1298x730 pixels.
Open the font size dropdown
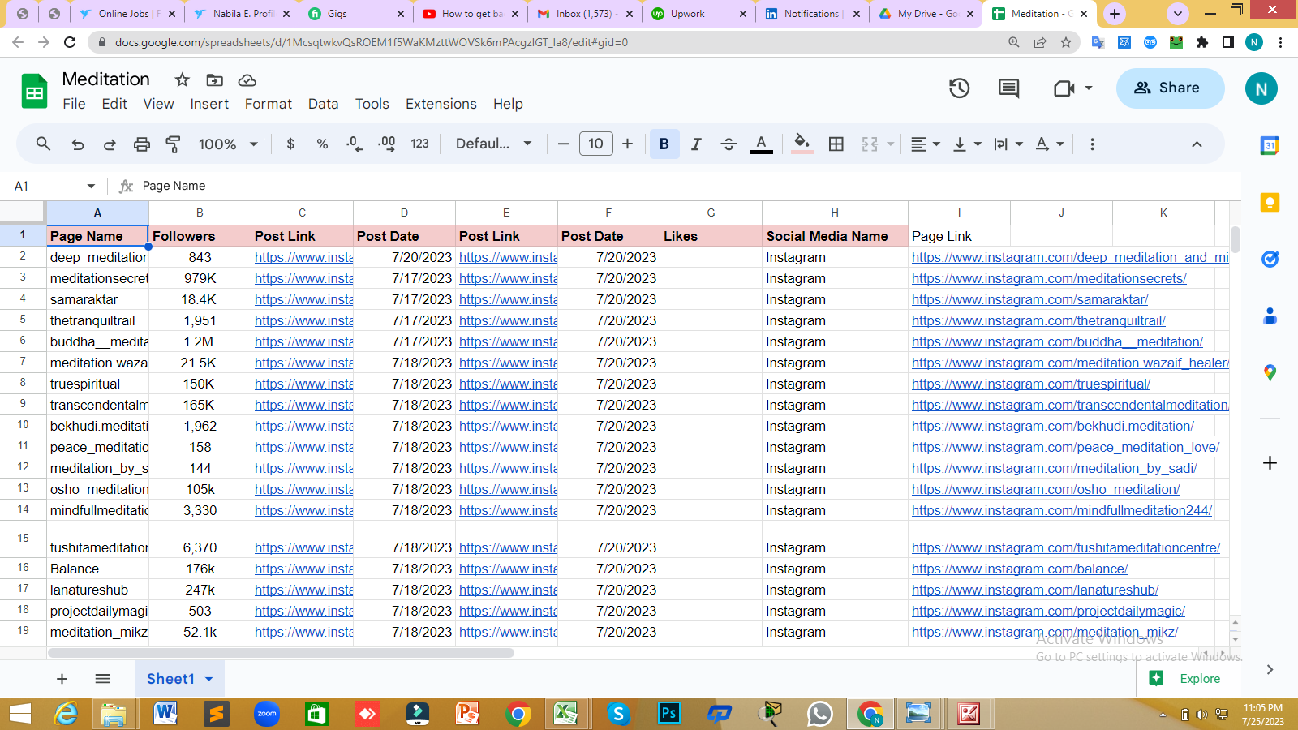596,144
